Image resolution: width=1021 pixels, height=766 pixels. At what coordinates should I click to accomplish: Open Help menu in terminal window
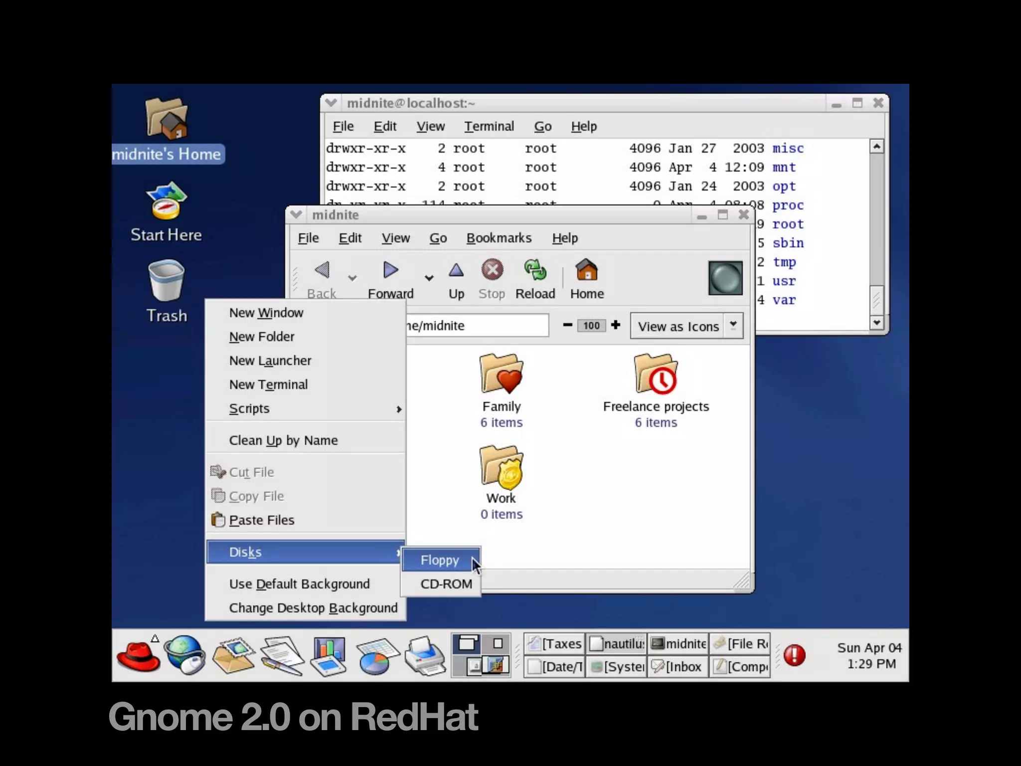click(x=584, y=127)
